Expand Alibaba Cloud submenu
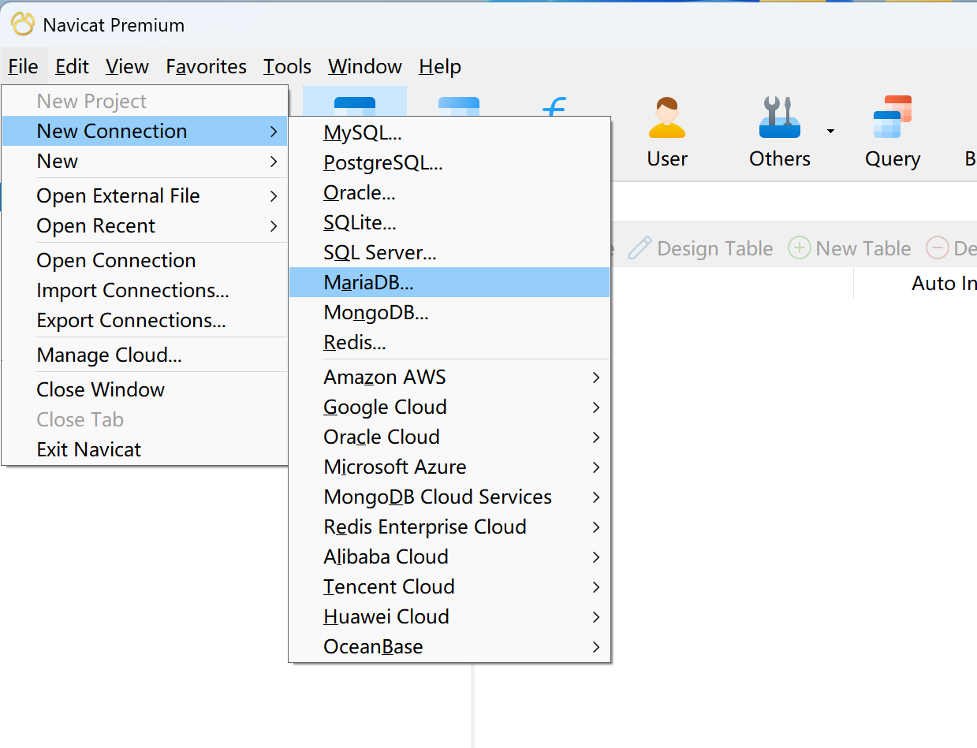Image resolution: width=977 pixels, height=748 pixels. tap(449, 556)
